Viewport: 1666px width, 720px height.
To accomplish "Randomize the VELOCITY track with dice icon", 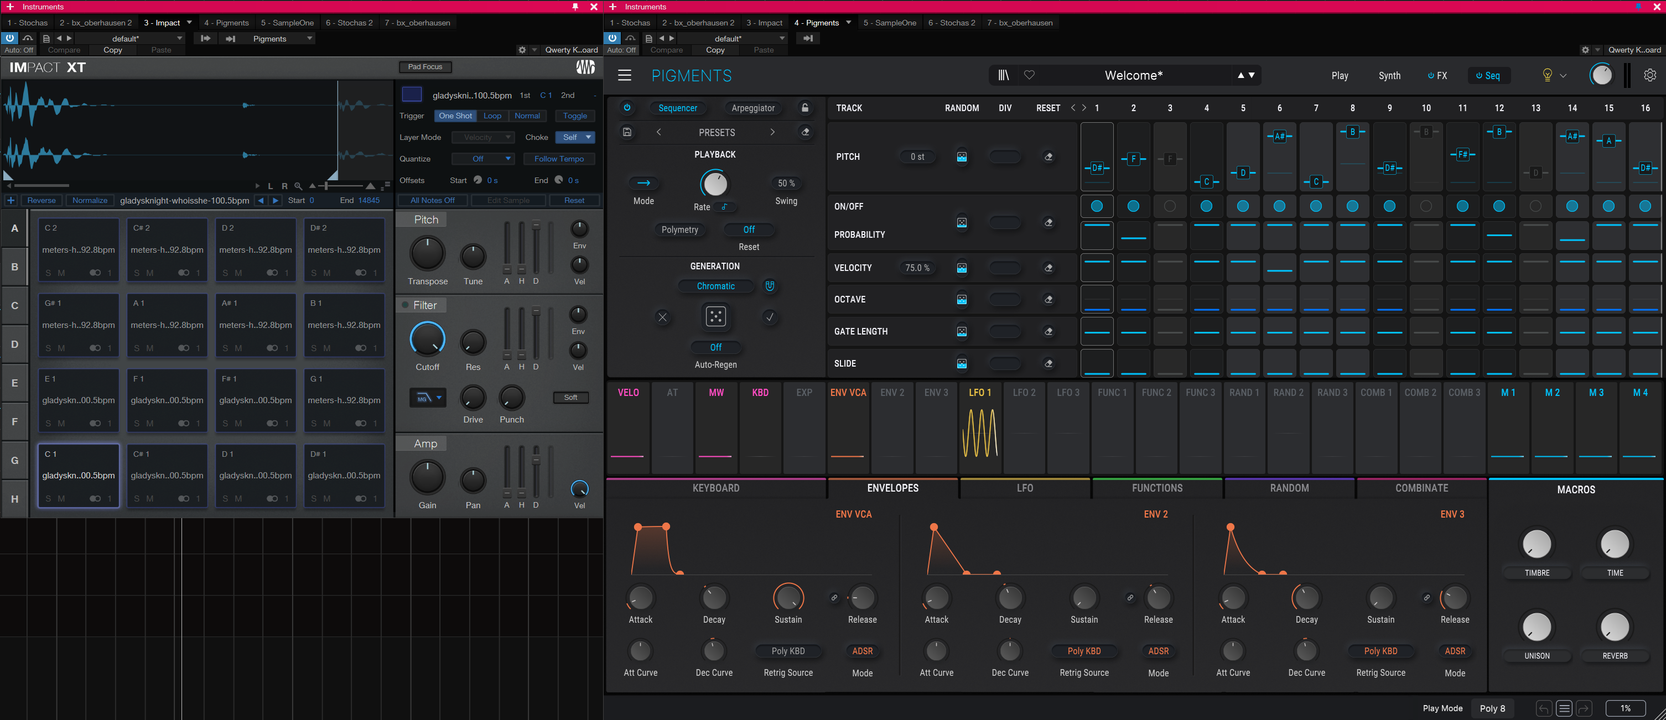I will (962, 268).
